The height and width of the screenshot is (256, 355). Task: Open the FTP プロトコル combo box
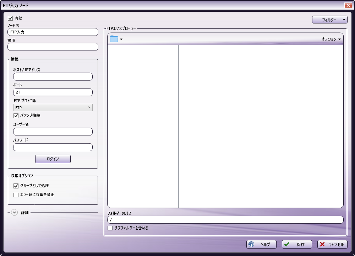pyautogui.click(x=53, y=108)
